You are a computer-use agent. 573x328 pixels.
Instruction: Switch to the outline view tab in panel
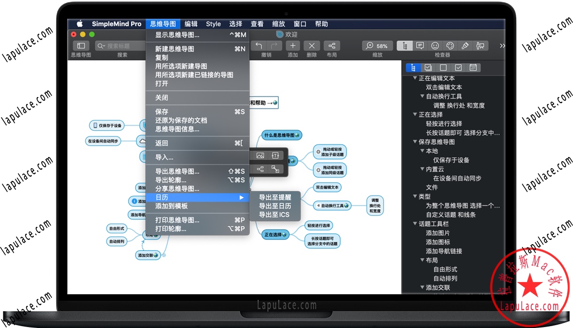click(x=413, y=67)
